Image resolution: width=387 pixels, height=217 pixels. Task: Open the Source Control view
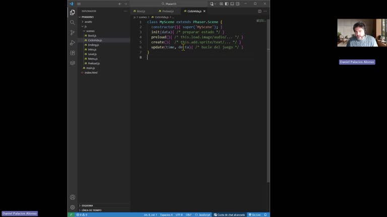pos(73,33)
